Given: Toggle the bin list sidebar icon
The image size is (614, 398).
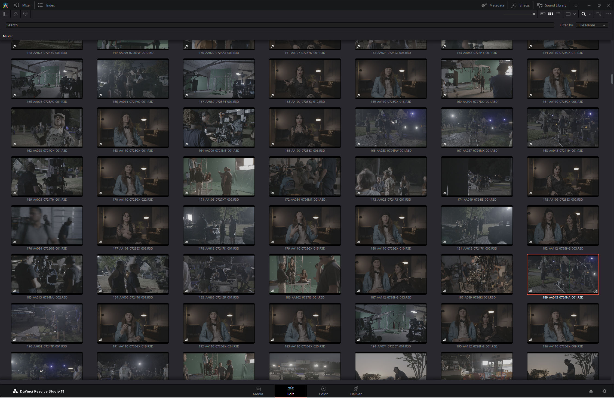Looking at the screenshot, I should [x=5, y=14].
